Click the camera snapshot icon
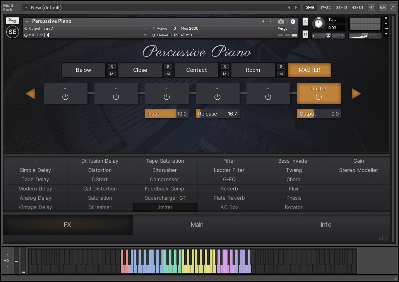399x282 pixels. (x=281, y=22)
